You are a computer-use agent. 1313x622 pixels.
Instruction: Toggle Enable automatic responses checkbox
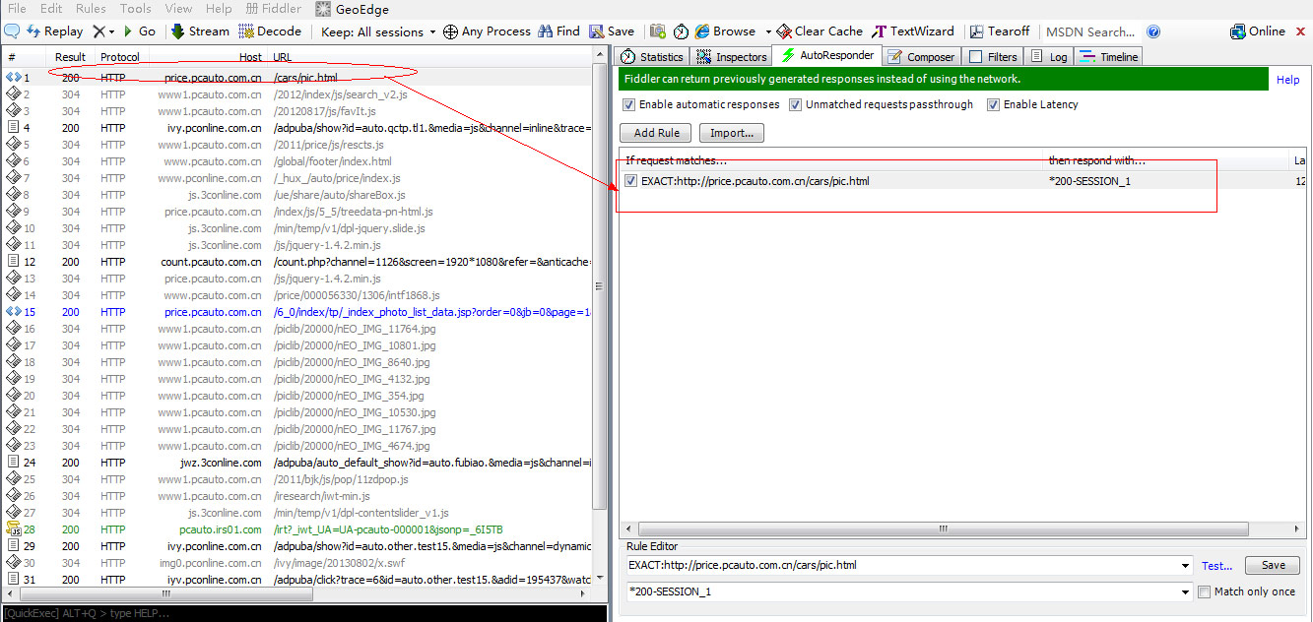629,104
